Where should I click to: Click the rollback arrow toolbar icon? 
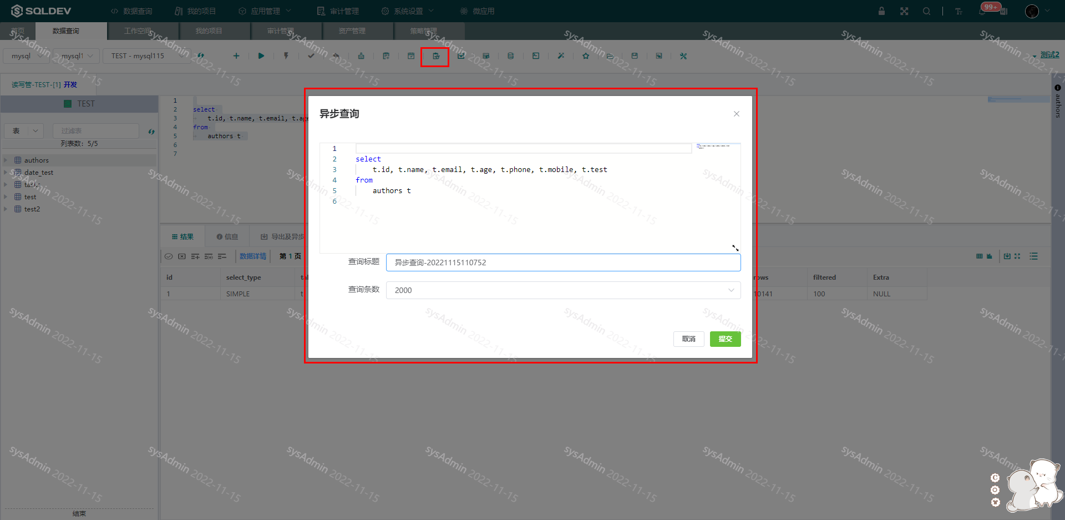[x=336, y=56]
